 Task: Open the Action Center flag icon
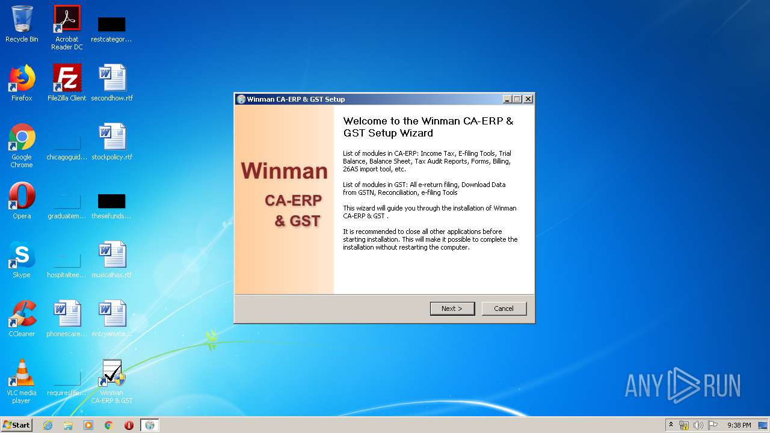pos(713,425)
